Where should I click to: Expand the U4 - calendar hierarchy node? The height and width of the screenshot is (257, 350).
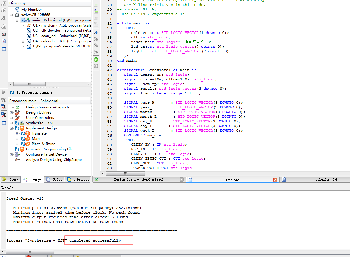[23, 41]
